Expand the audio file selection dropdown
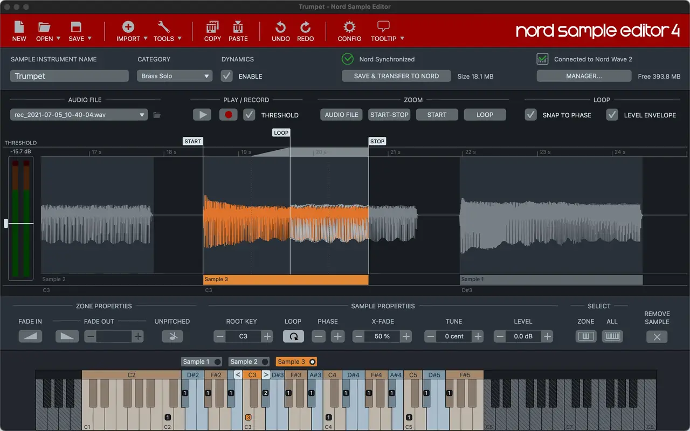690x431 pixels. click(x=79, y=115)
